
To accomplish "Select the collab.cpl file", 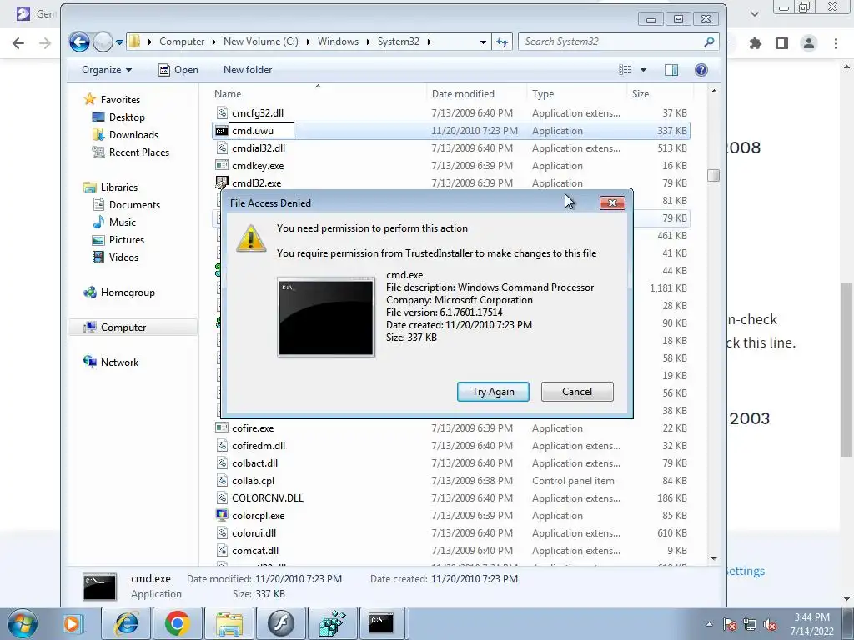I will point(254,481).
